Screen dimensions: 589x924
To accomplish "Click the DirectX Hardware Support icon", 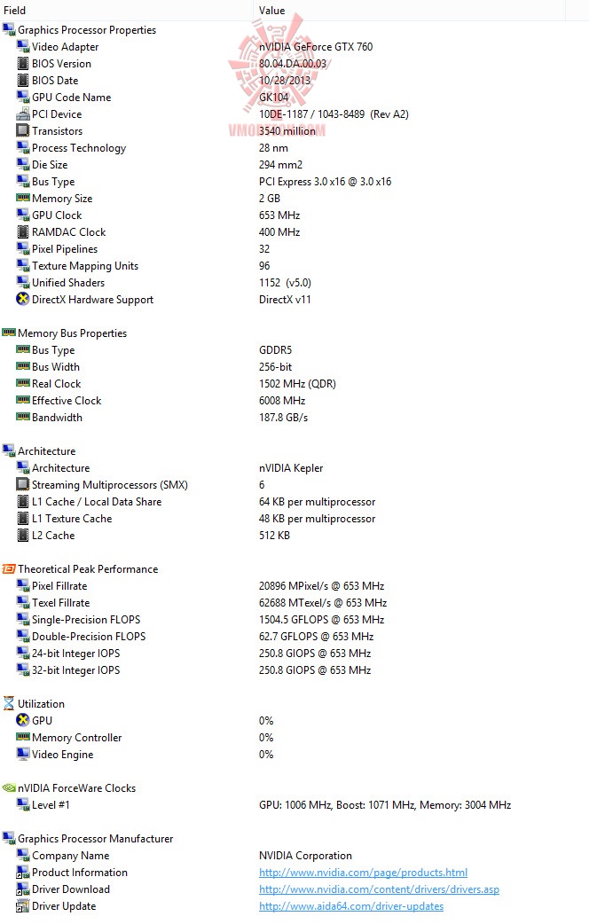I will pyautogui.click(x=23, y=300).
